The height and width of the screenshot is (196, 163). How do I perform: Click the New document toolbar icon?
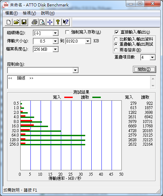pyautogui.click(x=8, y=22)
